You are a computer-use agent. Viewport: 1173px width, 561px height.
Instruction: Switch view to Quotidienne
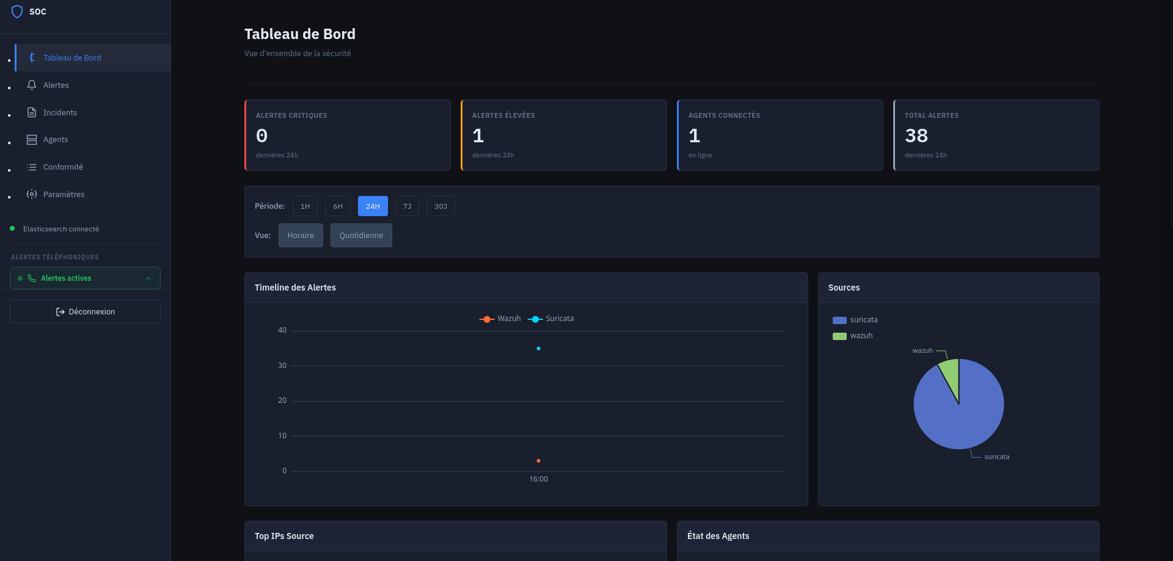[x=361, y=235]
